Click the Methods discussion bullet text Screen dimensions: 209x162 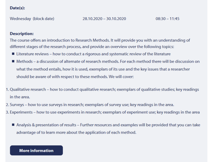108,69
